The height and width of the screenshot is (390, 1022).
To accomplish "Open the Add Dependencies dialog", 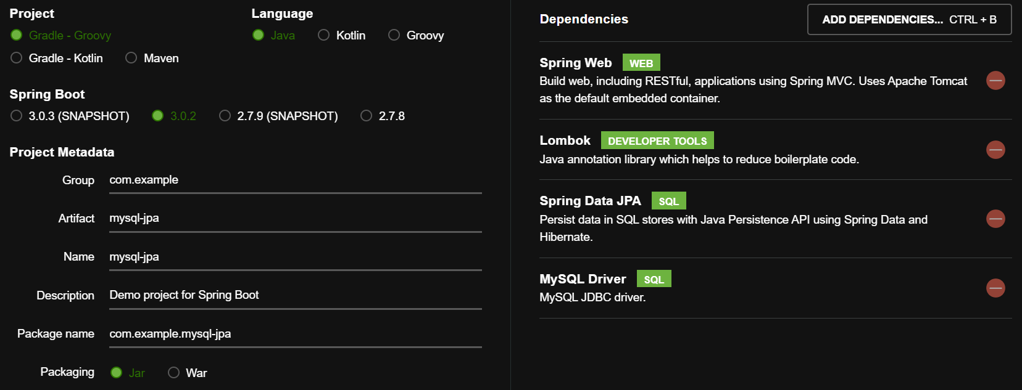I will 910,20.
